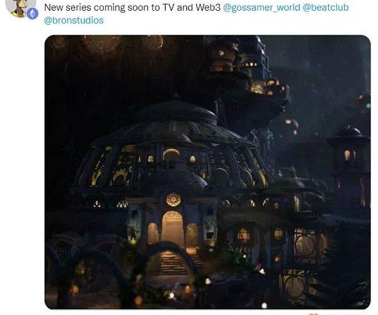Click the glowing arch at the dome's center
The image size is (378, 315).
[x=171, y=155]
